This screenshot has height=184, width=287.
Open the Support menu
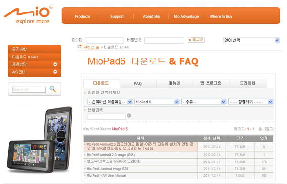117,16
